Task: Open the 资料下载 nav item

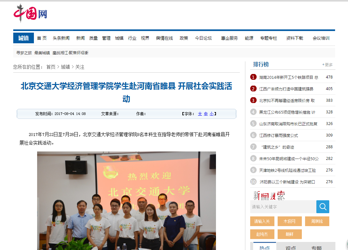Action: [294, 38]
